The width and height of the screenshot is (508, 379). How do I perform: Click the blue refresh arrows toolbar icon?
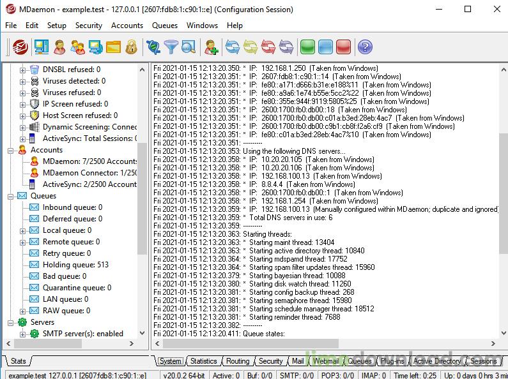[x=232, y=47]
